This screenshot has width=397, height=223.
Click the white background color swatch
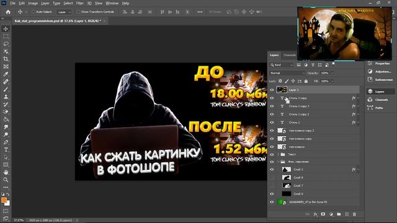pyautogui.click(x=8, y=204)
